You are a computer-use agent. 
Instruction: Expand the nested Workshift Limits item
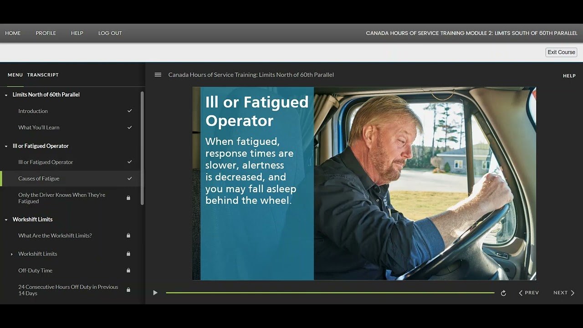[12, 254]
